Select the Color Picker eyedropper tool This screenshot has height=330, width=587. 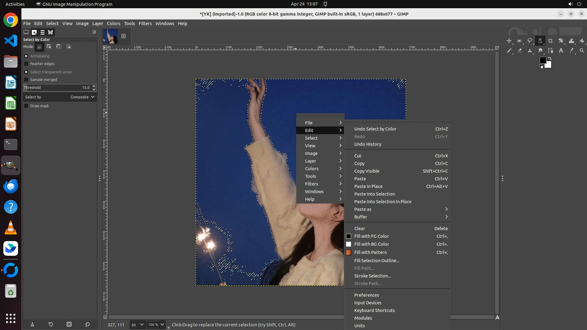coord(571,51)
